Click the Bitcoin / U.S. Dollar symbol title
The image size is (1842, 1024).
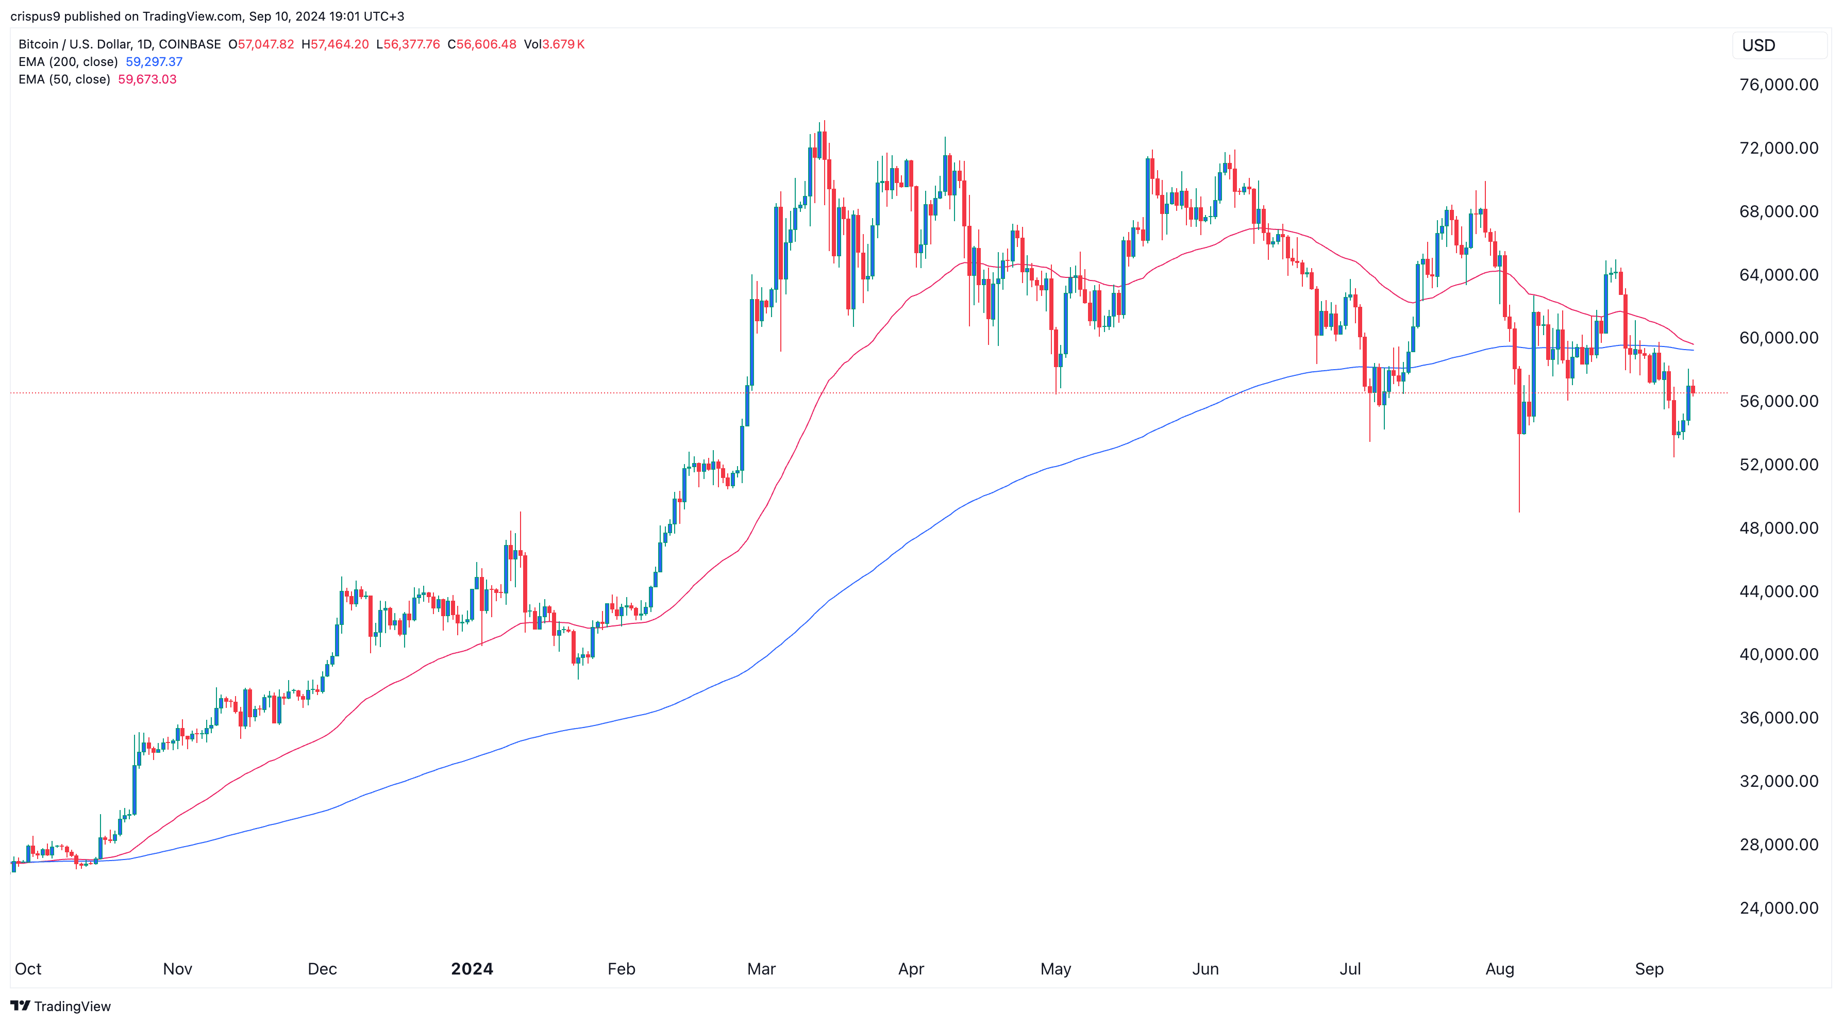tap(120, 44)
